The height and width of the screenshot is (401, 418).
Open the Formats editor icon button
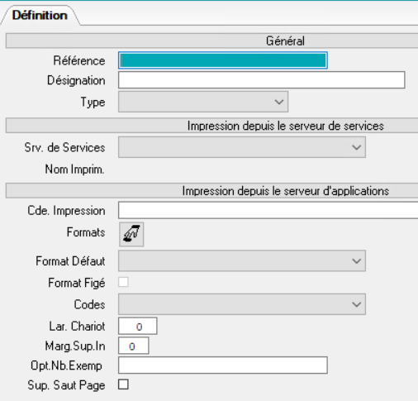131,234
